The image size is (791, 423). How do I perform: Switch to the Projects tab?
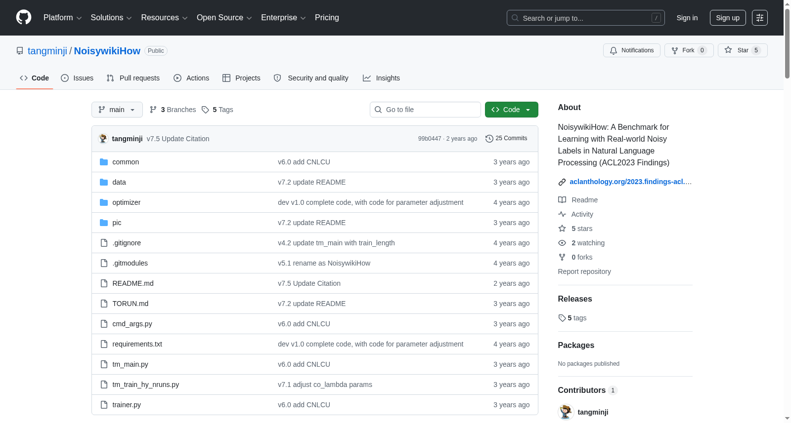click(241, 78)
